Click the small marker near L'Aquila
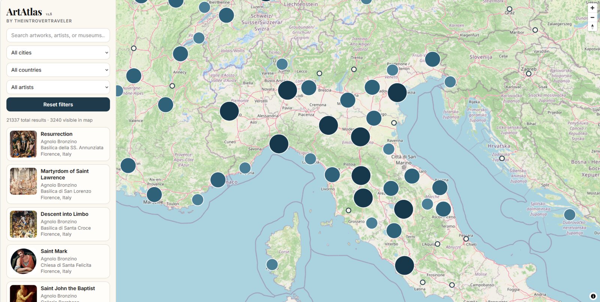This screenshot has width=600, height=302. tap(437, 244)
